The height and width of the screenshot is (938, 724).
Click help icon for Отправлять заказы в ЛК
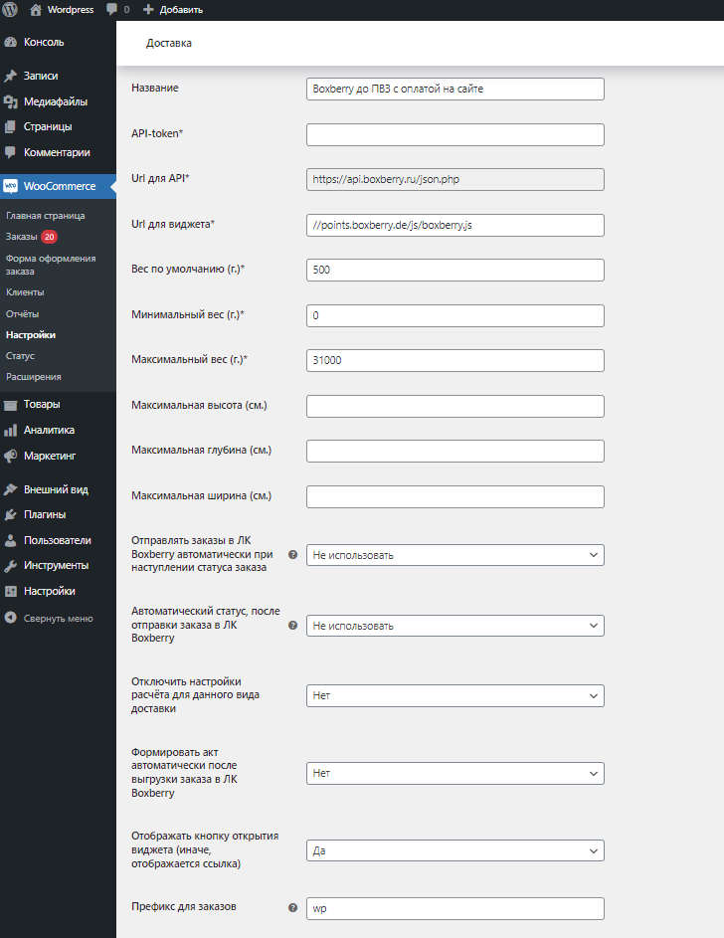coord(293,555)
